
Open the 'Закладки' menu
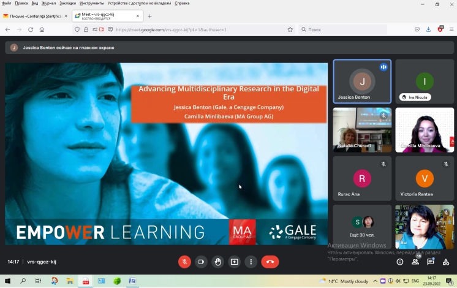click(67, 3)
